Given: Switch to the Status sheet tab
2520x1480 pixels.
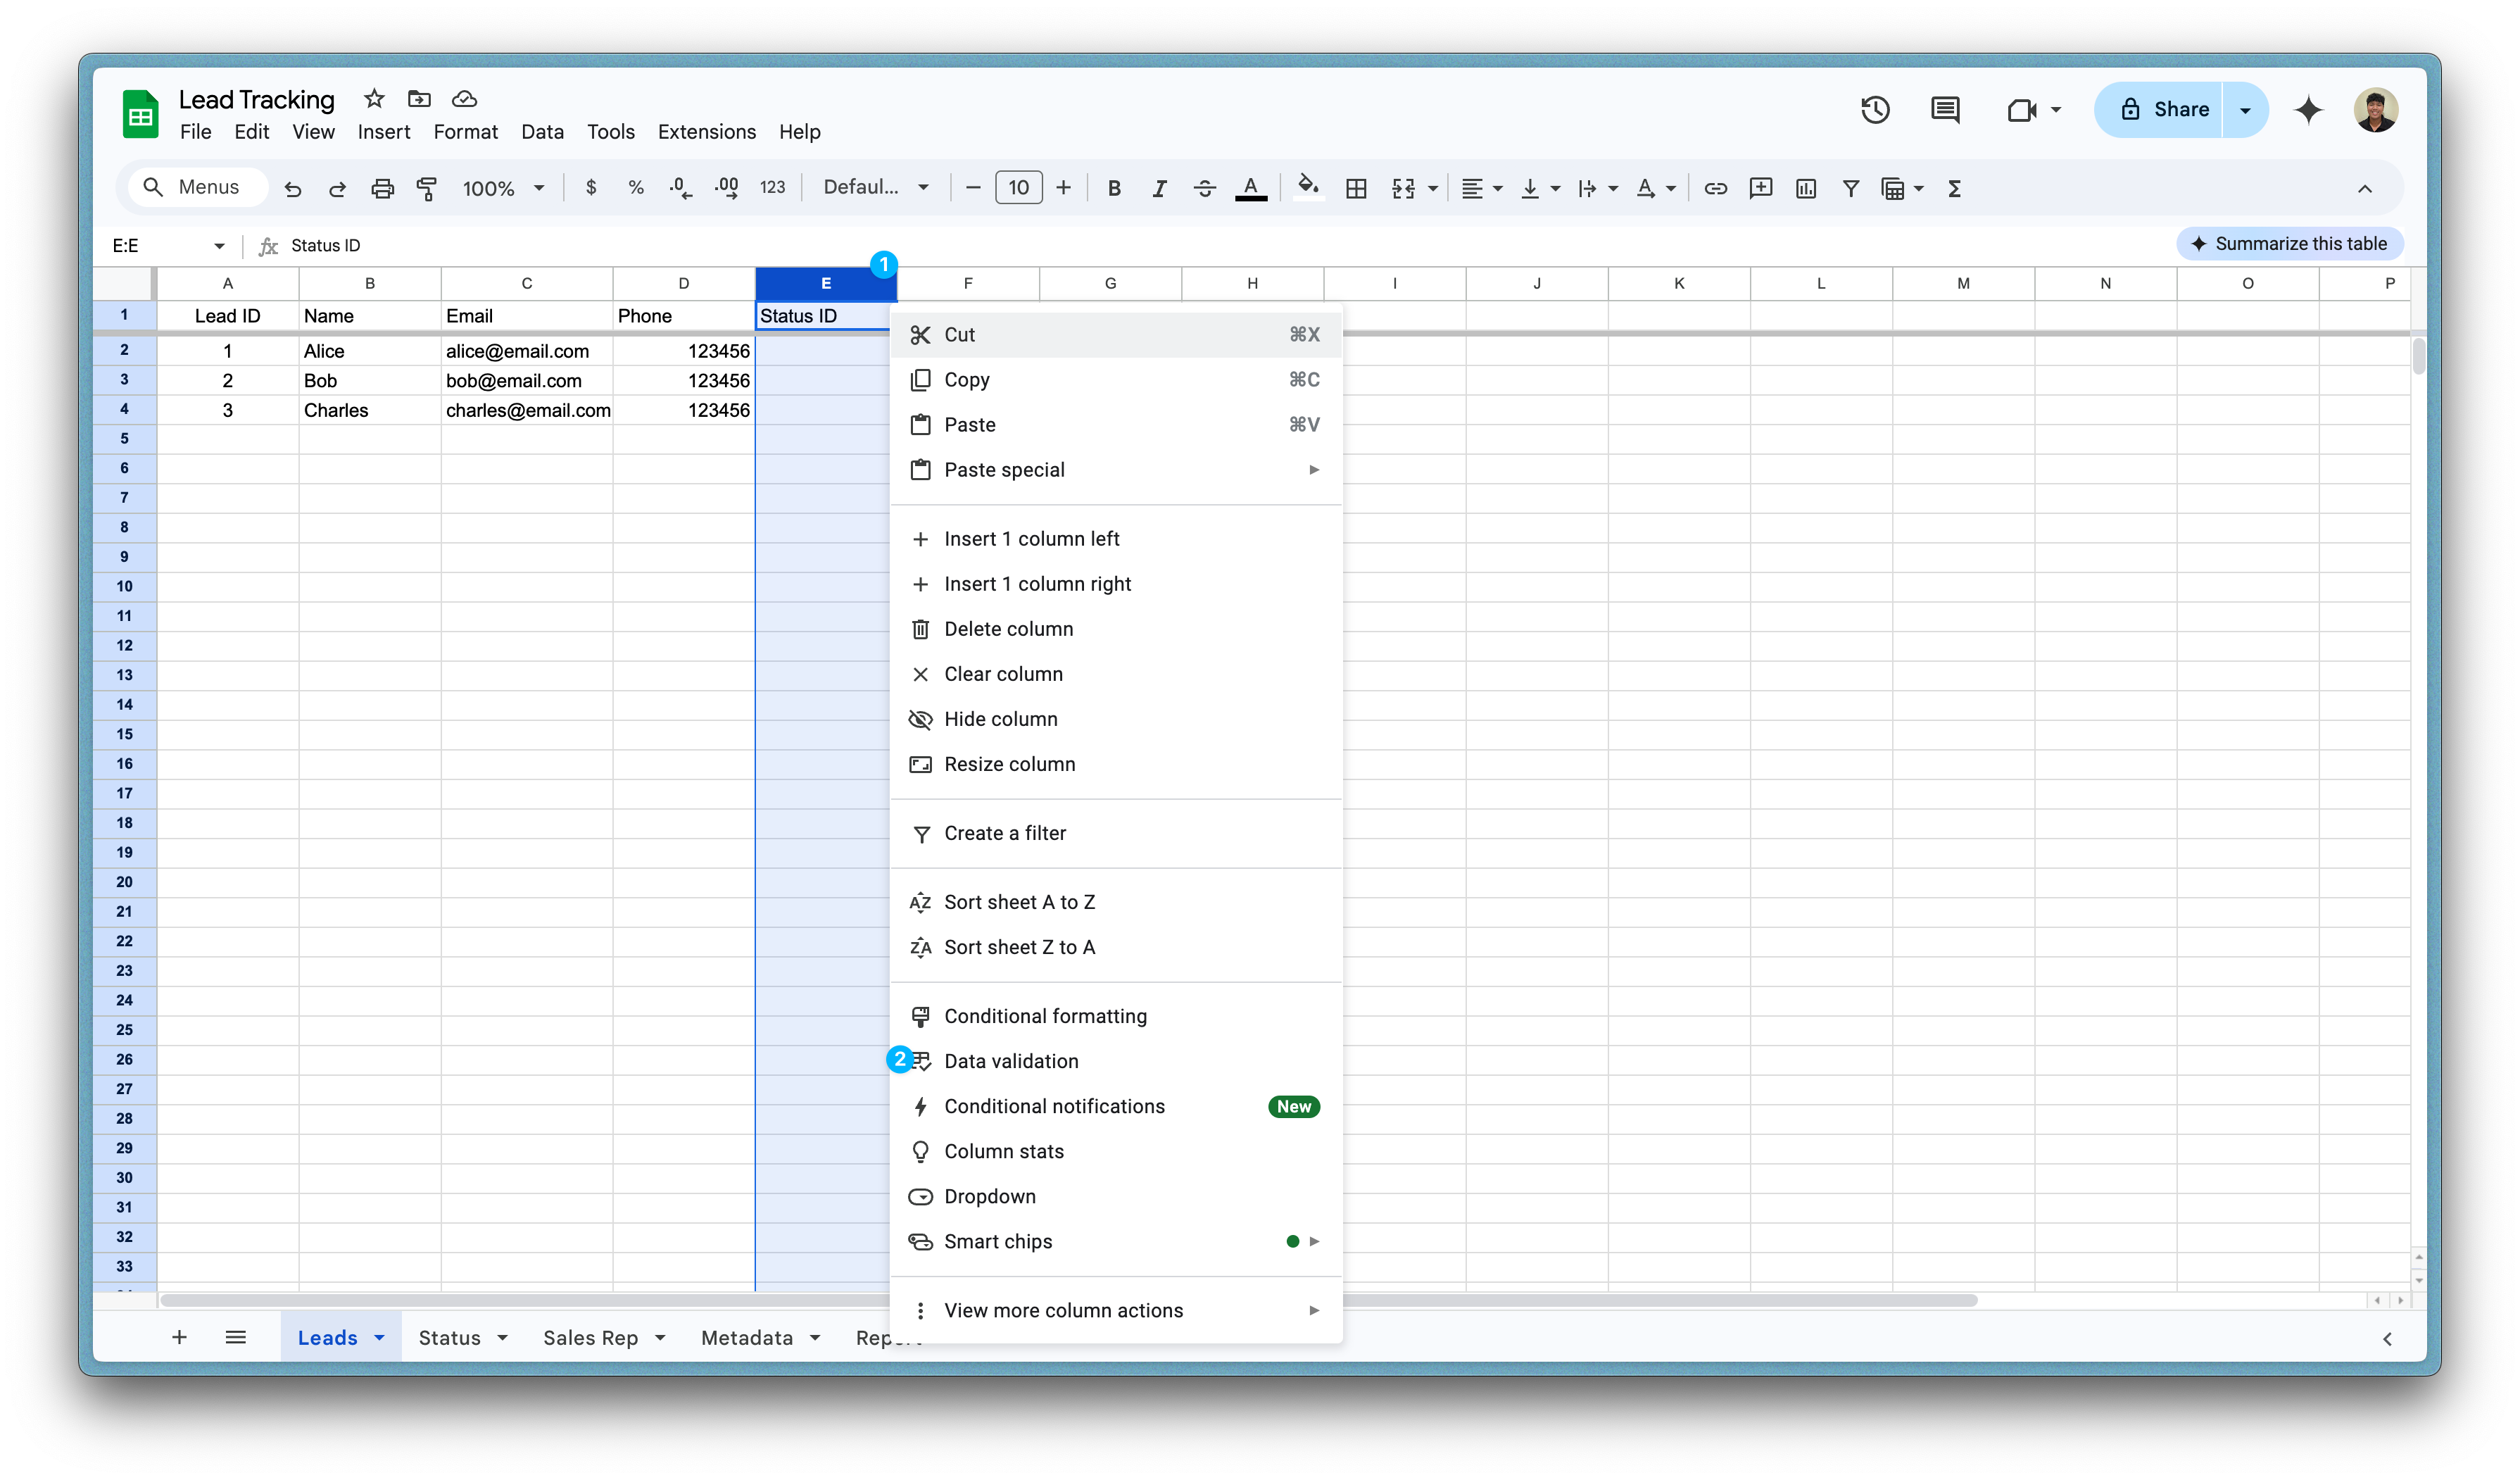Looking at the screenshot, I should click(x=449, y=1337).
